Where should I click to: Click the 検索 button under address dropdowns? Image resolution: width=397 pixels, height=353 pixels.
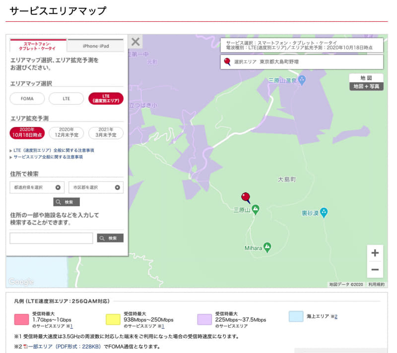[66, 202]
